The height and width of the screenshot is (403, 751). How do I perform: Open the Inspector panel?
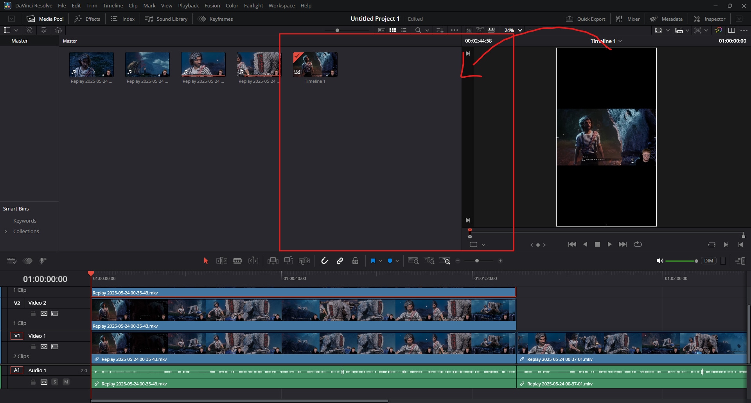pos(710,18)
